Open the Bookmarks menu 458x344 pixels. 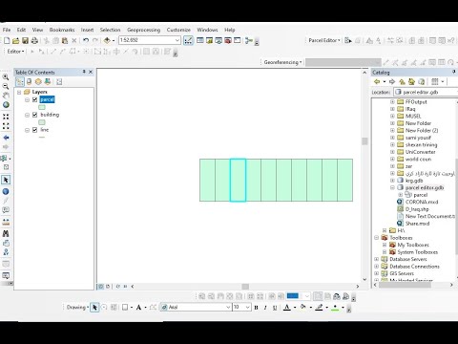click(62, 30)
